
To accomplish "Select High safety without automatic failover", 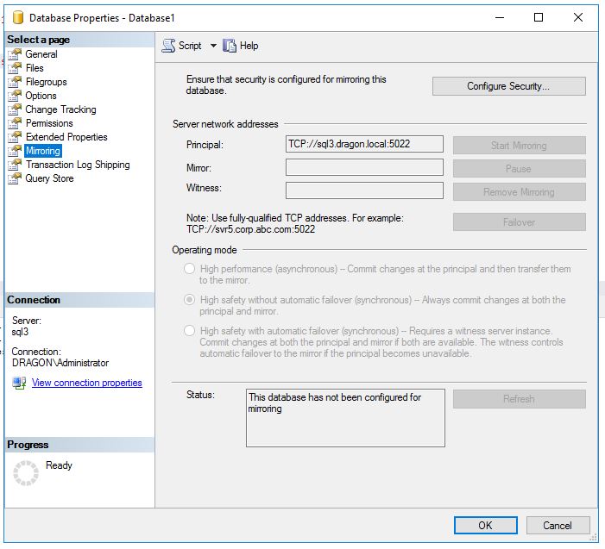I will (x=189, y=300).
